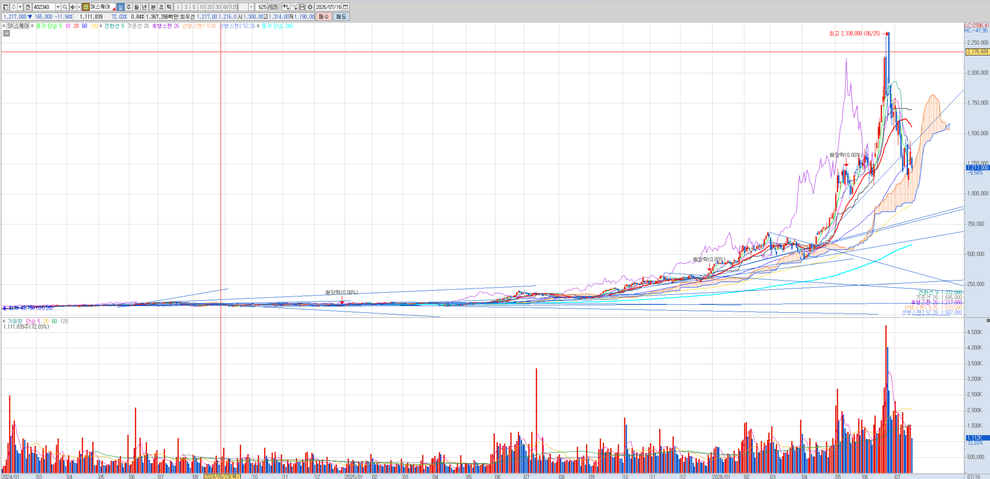Select daily (일) chart period
The height and width of the screenshot is (479, 990).
(120, 7)
